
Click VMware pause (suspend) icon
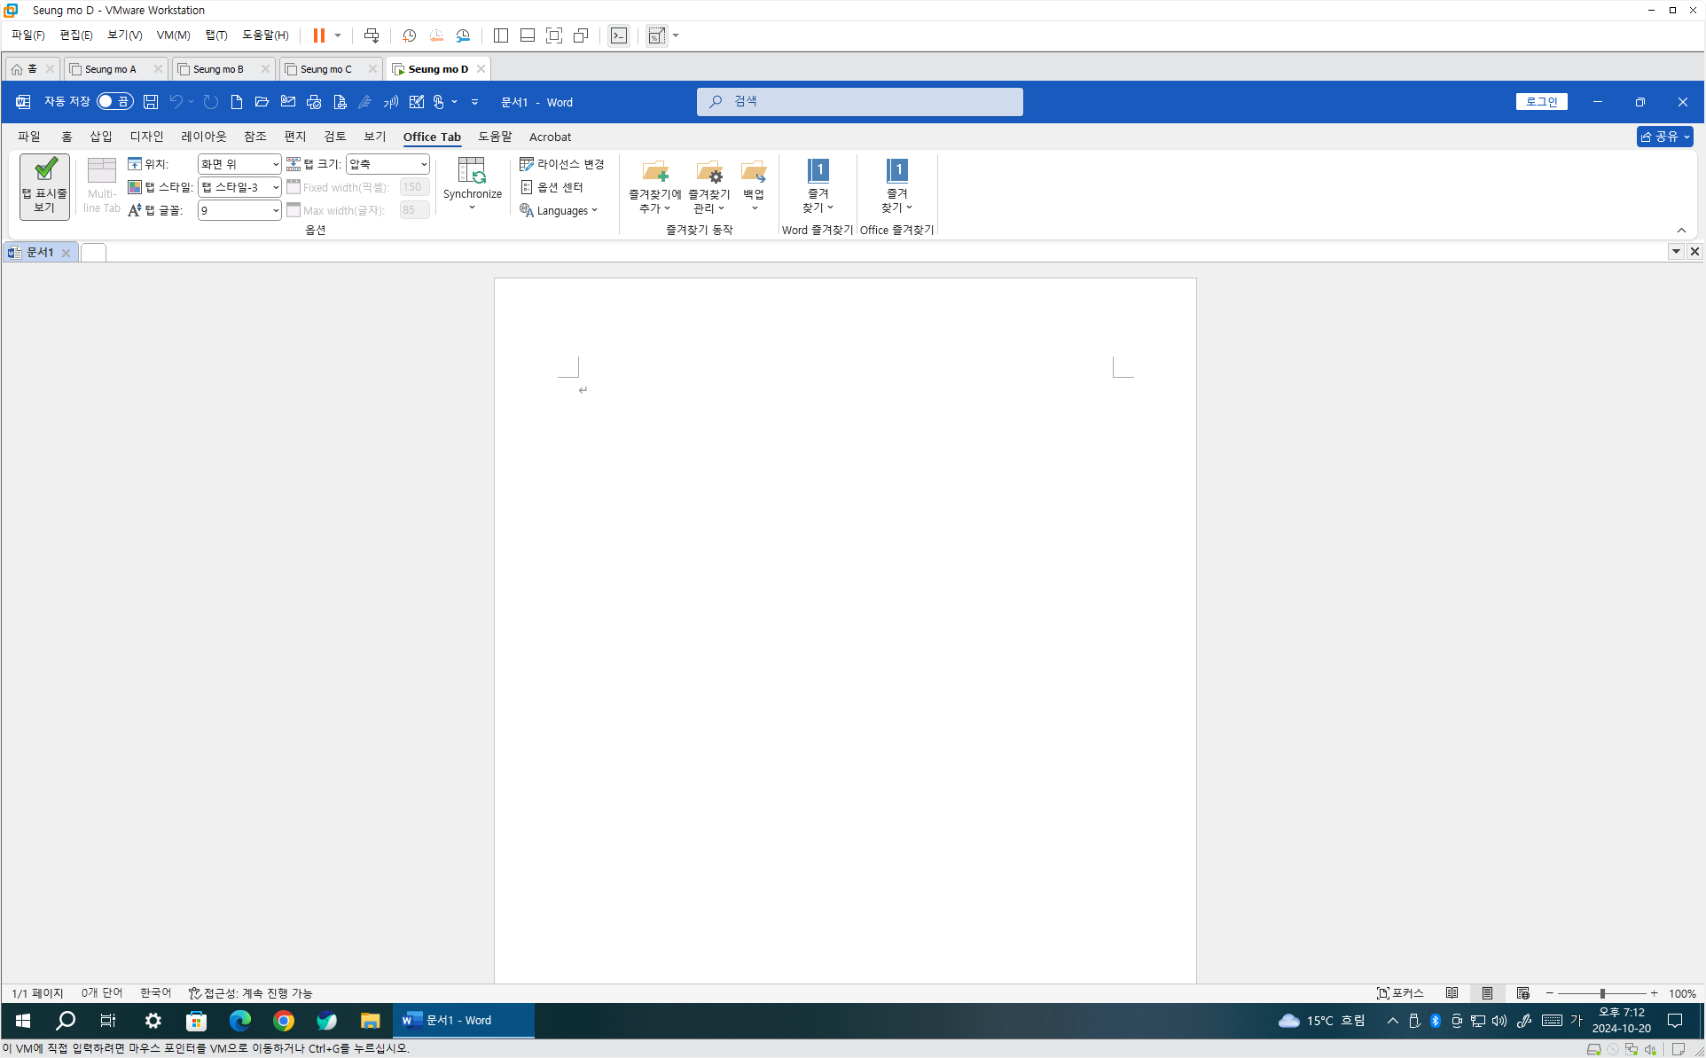tap(319, 35)
